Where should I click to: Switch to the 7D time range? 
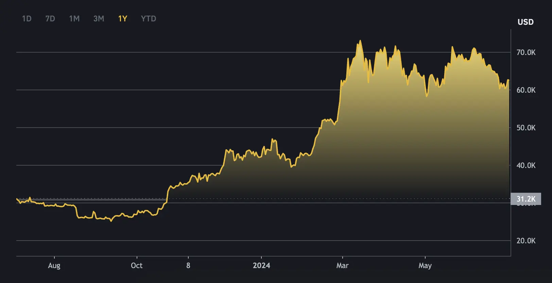point(50,19)
